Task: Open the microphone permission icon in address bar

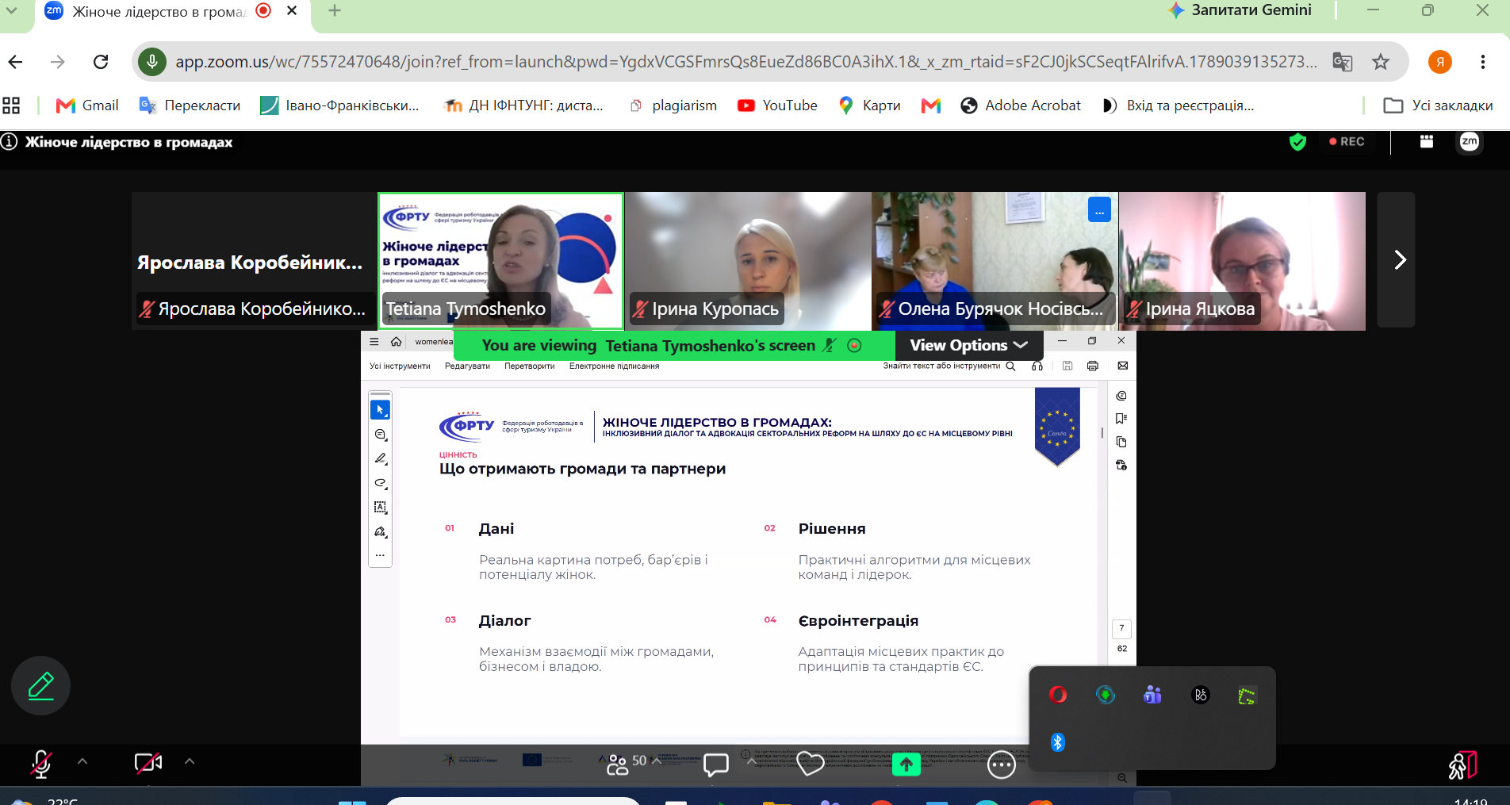Action: [x=151, y=62]
